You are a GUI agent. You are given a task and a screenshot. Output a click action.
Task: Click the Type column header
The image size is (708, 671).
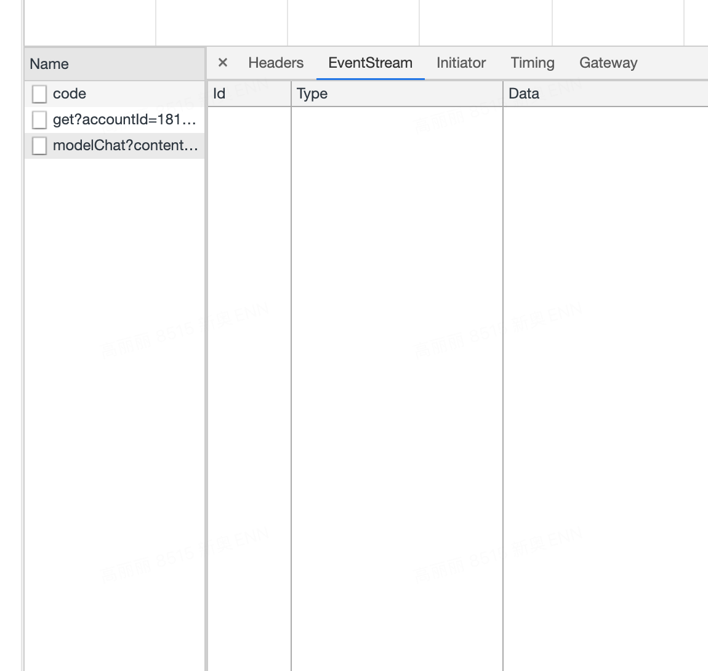[x=397, y=94]
